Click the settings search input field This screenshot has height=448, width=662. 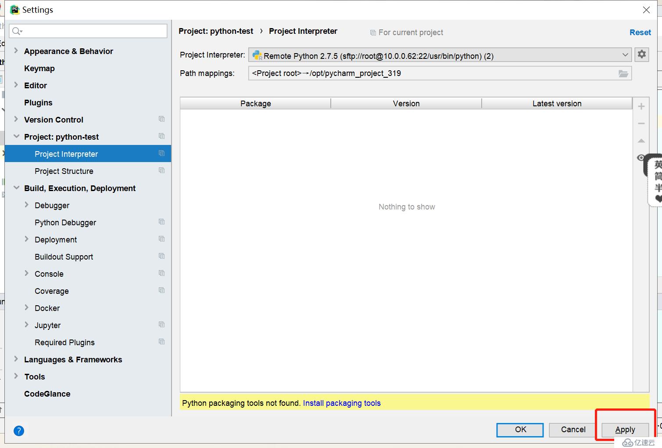click(88, 31)
